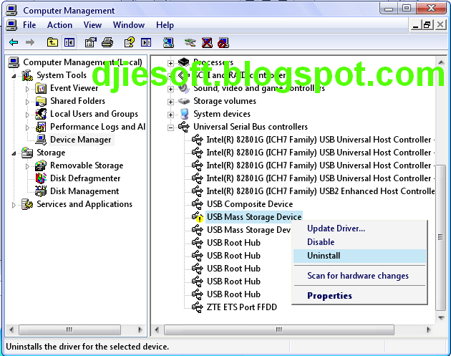451x356 pixels.
Task: Click the forward arrow toolbar icon
Action: tap(30, 42)
